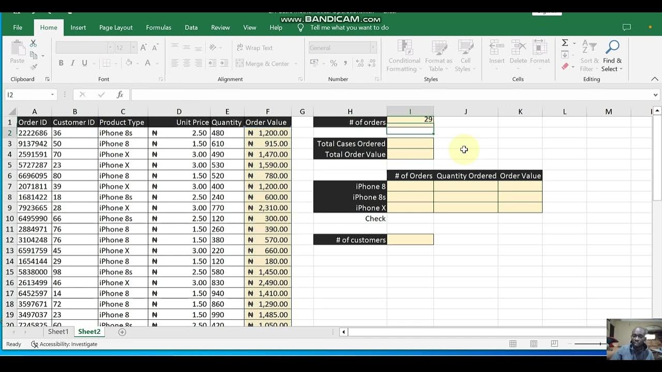Click the Fill down arrow icon
Image resolution: width=662 pixels, height=372 pixels.
coord(565,54)
